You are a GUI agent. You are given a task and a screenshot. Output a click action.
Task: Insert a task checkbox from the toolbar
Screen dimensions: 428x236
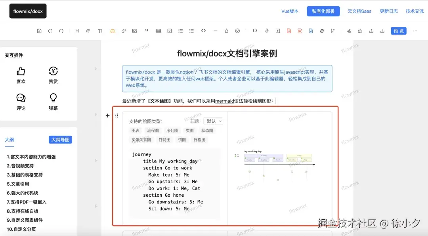169,31
